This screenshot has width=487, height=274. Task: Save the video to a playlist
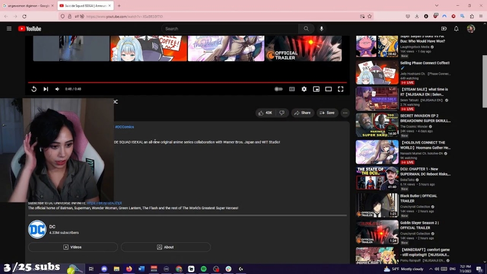pyautogui.click(x=327, y=113)
